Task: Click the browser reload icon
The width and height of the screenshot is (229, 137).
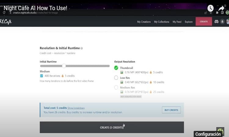Action: [x=4, y=12]
